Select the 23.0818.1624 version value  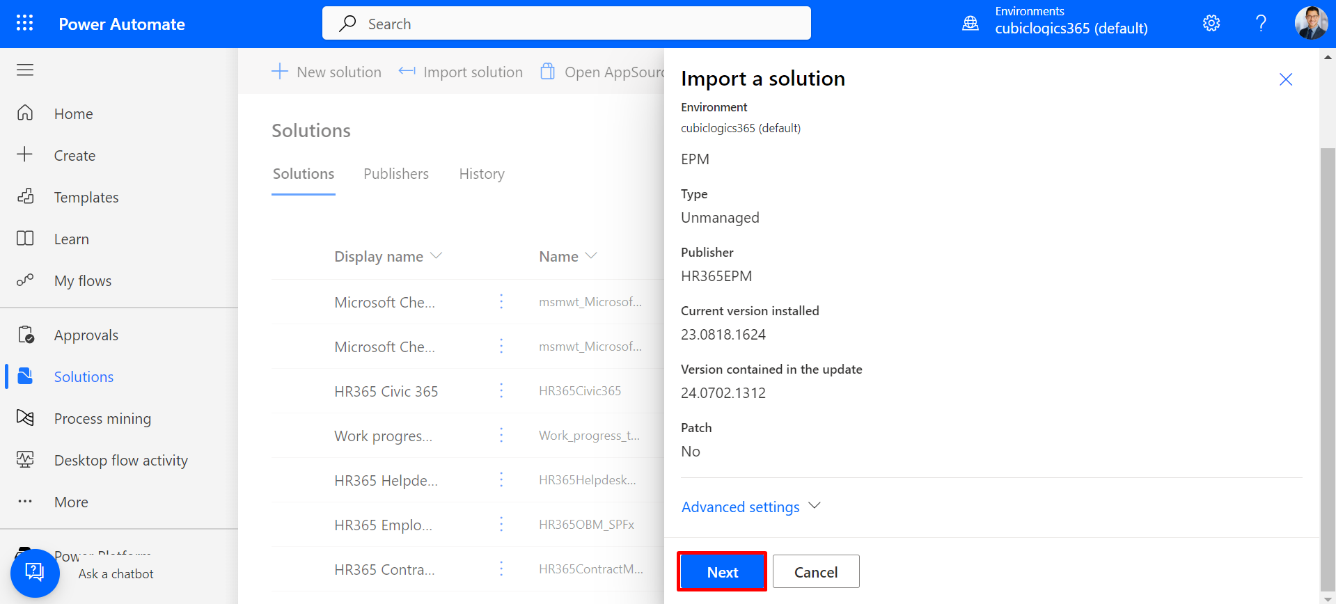pyautogui.click(x=723, y=335)
